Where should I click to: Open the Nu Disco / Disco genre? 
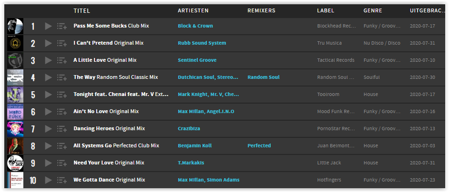[382, 43]
